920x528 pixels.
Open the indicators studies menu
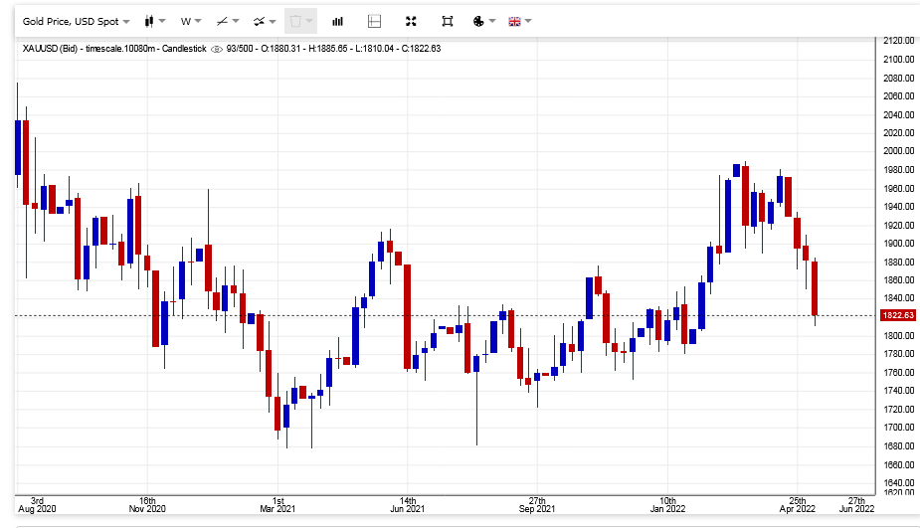264,21
